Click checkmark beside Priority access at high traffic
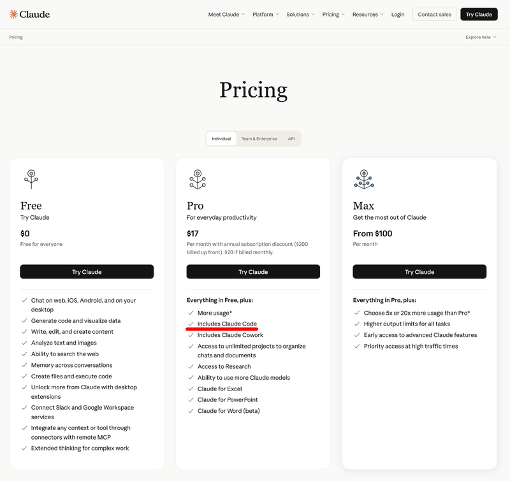510x481 pixels. (357, 346)
